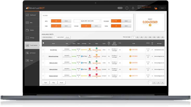Expand the English language selector

120,8
